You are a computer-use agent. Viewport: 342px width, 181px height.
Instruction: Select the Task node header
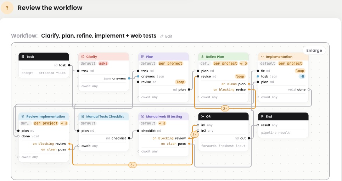click(44, 56)
